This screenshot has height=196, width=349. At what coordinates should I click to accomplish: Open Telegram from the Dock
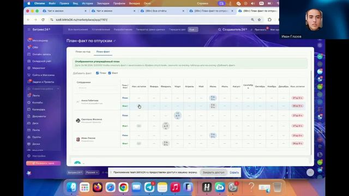click(149, 187)
